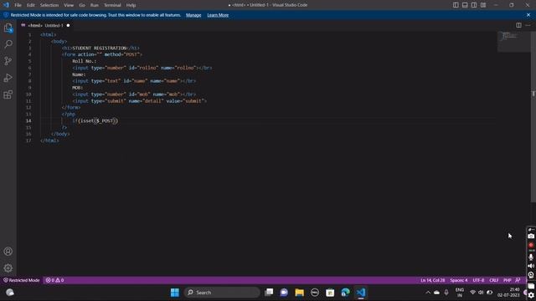The width and height of the screenshot is (536, 301).
Task: Click the unsaved dot on Untitled-1 tab
Action: [x=68, y=25]
